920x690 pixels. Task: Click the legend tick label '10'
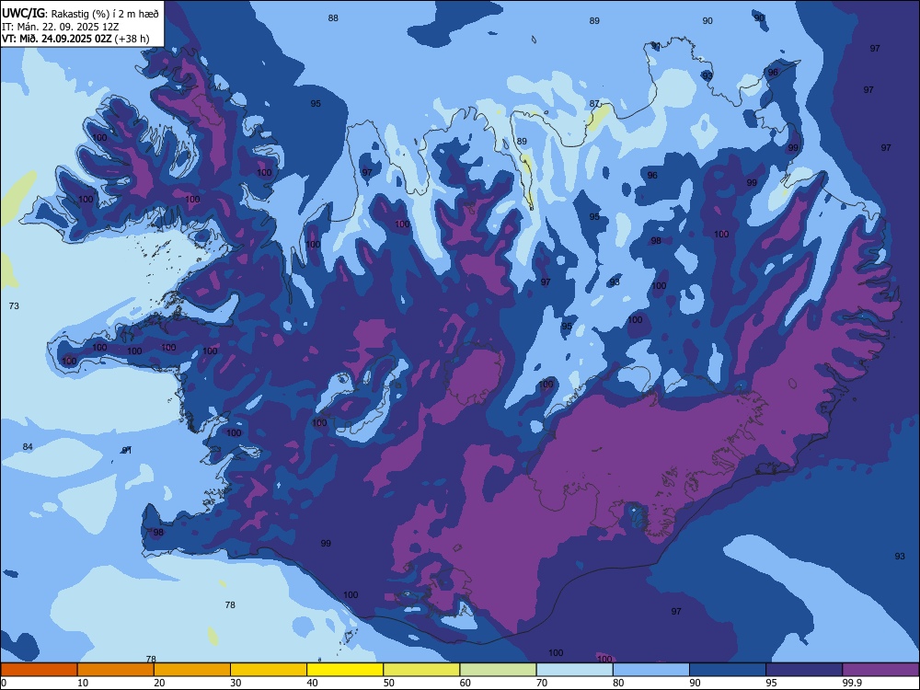point(83,683)
